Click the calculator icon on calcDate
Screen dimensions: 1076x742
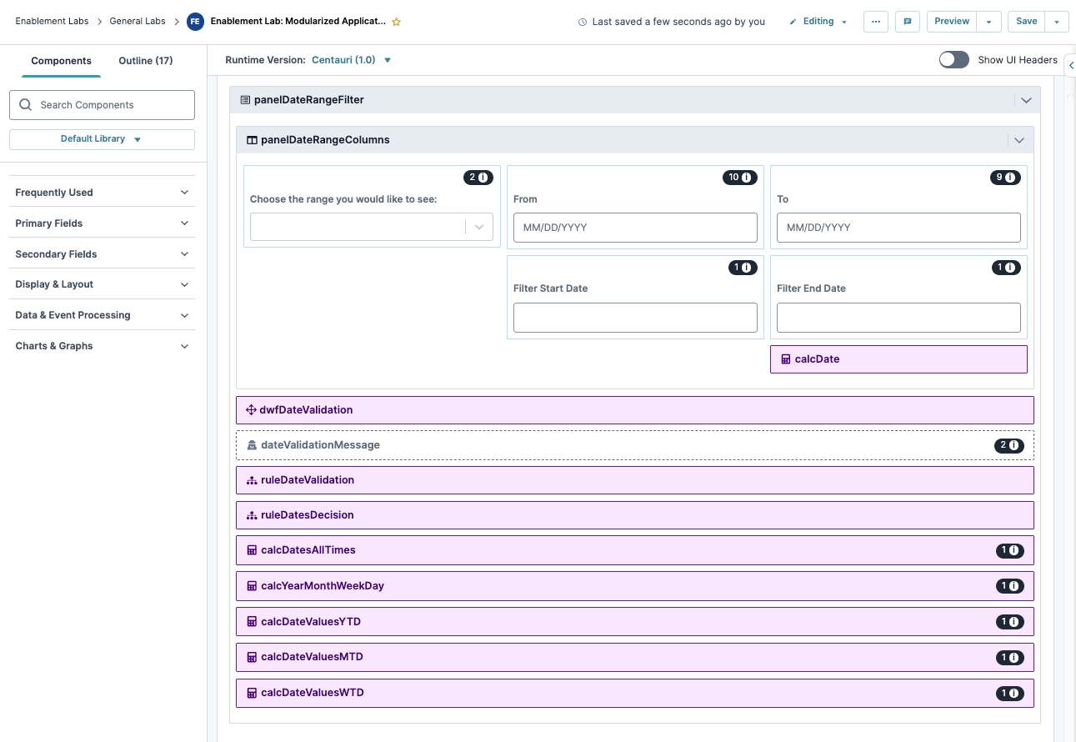[786, 358]
